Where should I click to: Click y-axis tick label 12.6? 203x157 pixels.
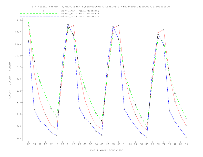pos(18,32)
